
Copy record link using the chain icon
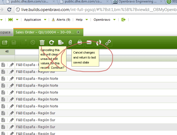(108, 43)
